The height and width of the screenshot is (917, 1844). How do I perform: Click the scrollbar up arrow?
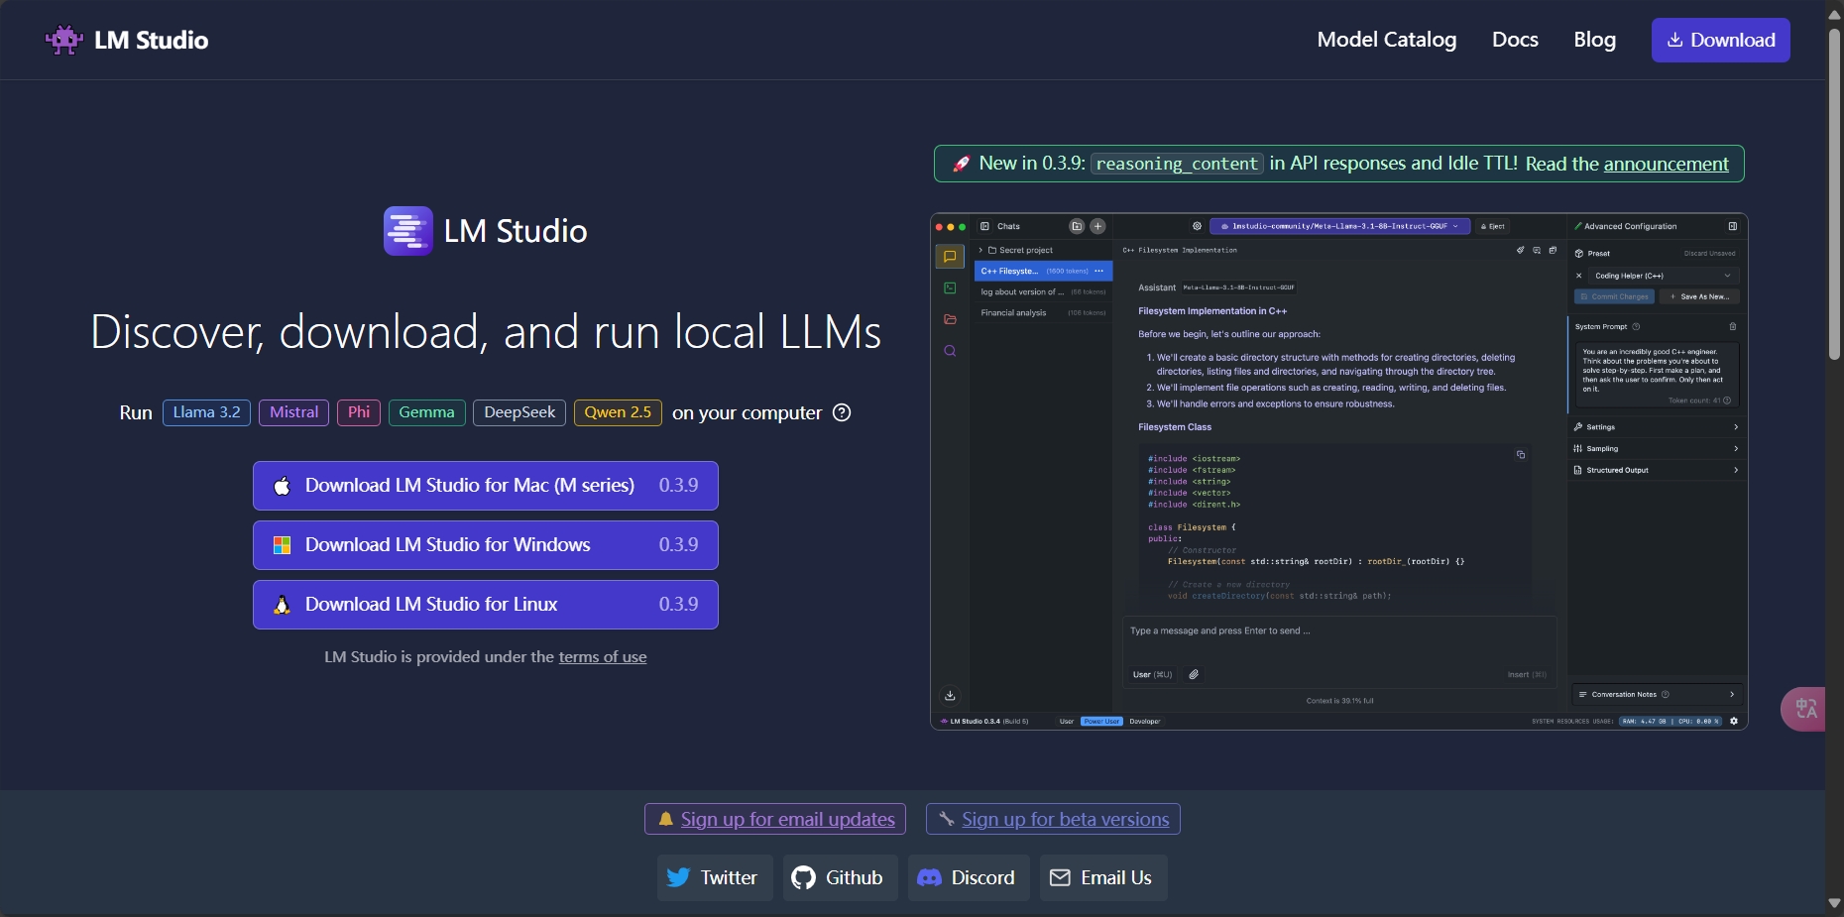pos(1834,13)
